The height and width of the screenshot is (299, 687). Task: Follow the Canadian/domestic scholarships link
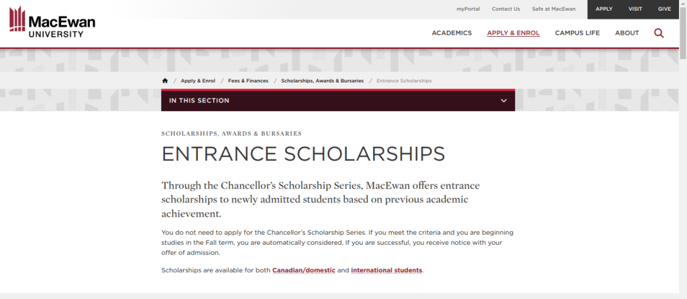(x=303, y=270)
